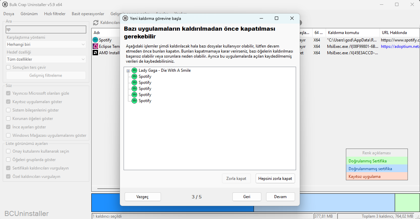Screen dimensions: 420x219
Task: Open the Dosya menu
Action: coord(9,14)
